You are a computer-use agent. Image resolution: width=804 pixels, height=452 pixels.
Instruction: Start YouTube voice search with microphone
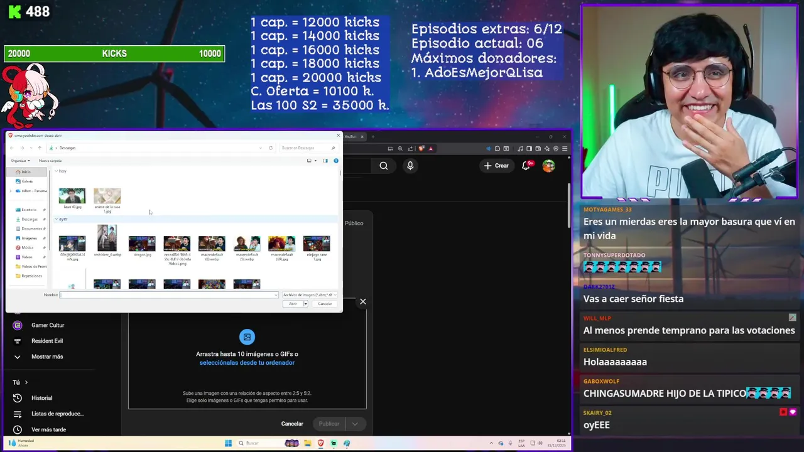point(410,166)
